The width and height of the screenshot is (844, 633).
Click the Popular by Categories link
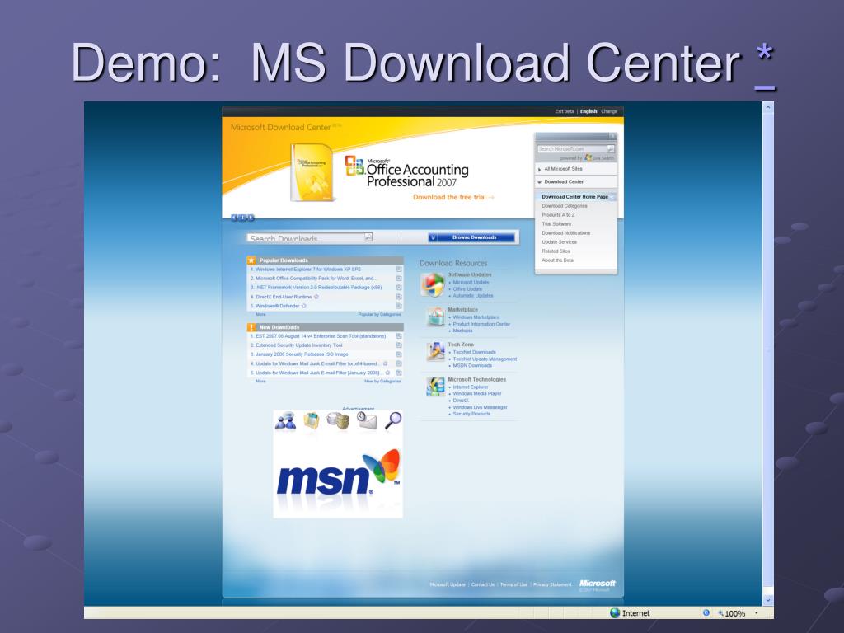[x=379, y=314]
